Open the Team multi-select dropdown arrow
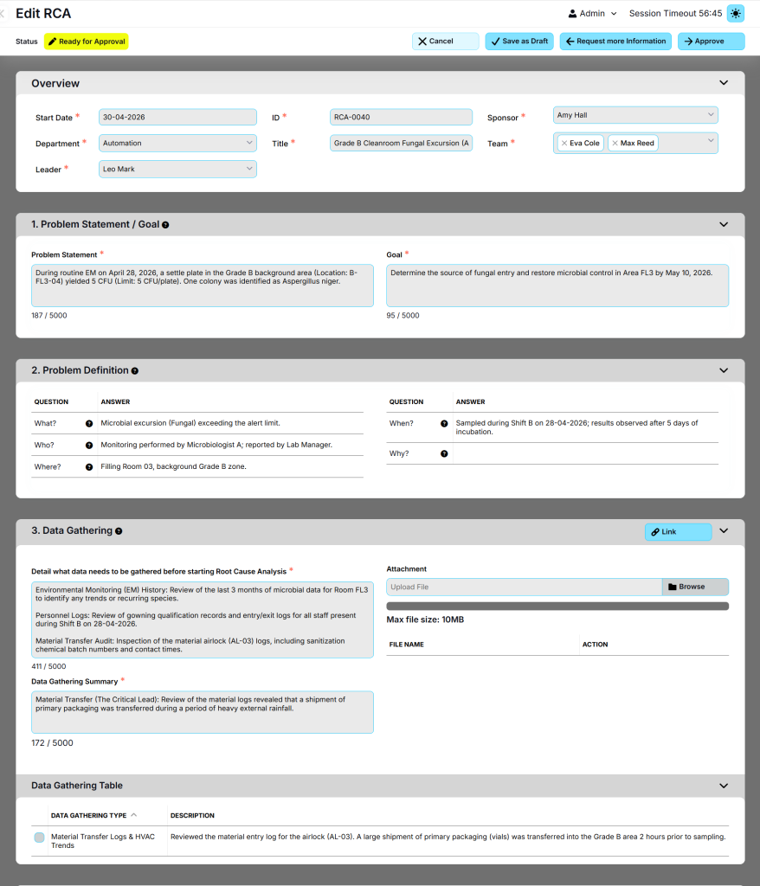Image resolution: width=760 pixels, height=886 pixels. pos(711,141)
